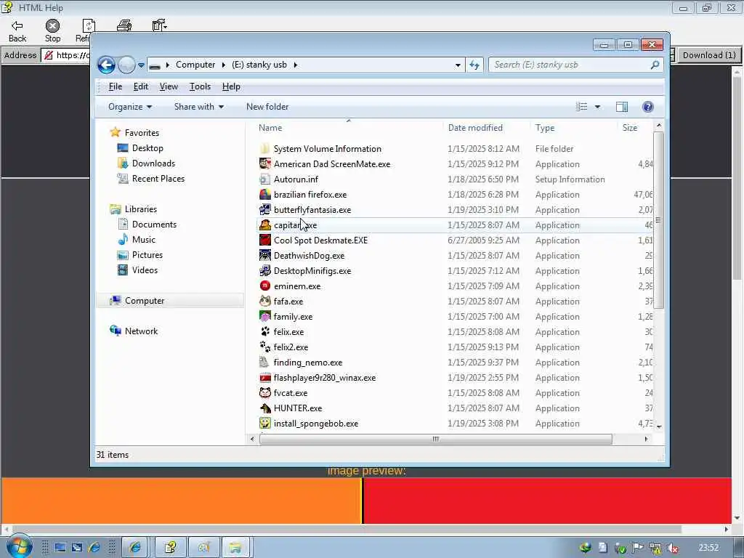Select felix.exe paw icon
744x558 pixels.
tap(265, 331)
